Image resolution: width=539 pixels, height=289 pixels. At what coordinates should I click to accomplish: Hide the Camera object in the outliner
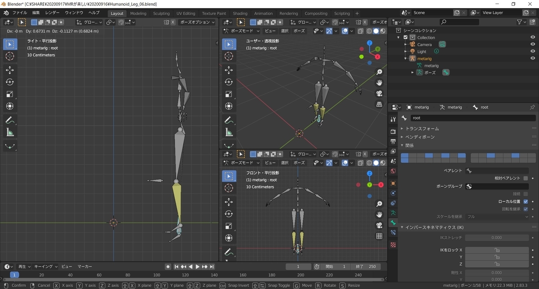point(533,44)
